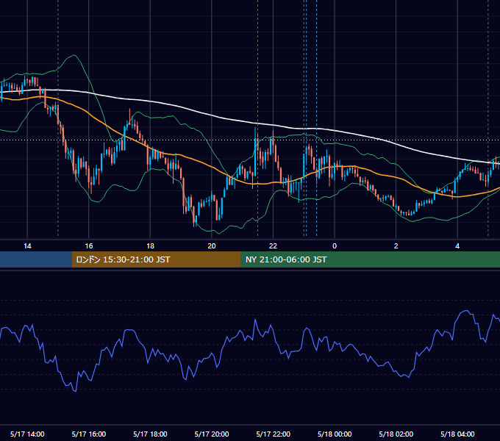This screenshot has height=441, width=500.
Task: Click the time axis label 20
Action: pos(212,246)
